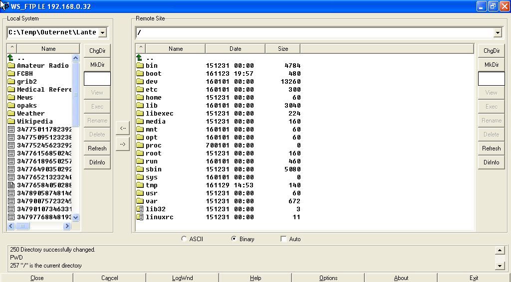Click the Amateur Radio folder icon locally
The width and height of the screenshot is (511, 282).
[11, 66]
